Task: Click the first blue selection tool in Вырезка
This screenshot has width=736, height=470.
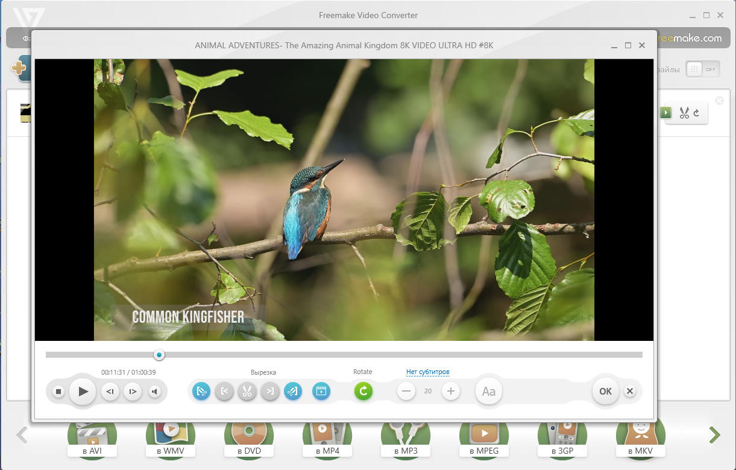Action: click(x=201, y=392)
